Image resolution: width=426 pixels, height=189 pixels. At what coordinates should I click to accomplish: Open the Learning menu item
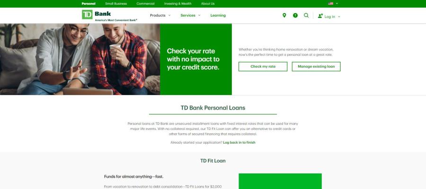(218, 16)
